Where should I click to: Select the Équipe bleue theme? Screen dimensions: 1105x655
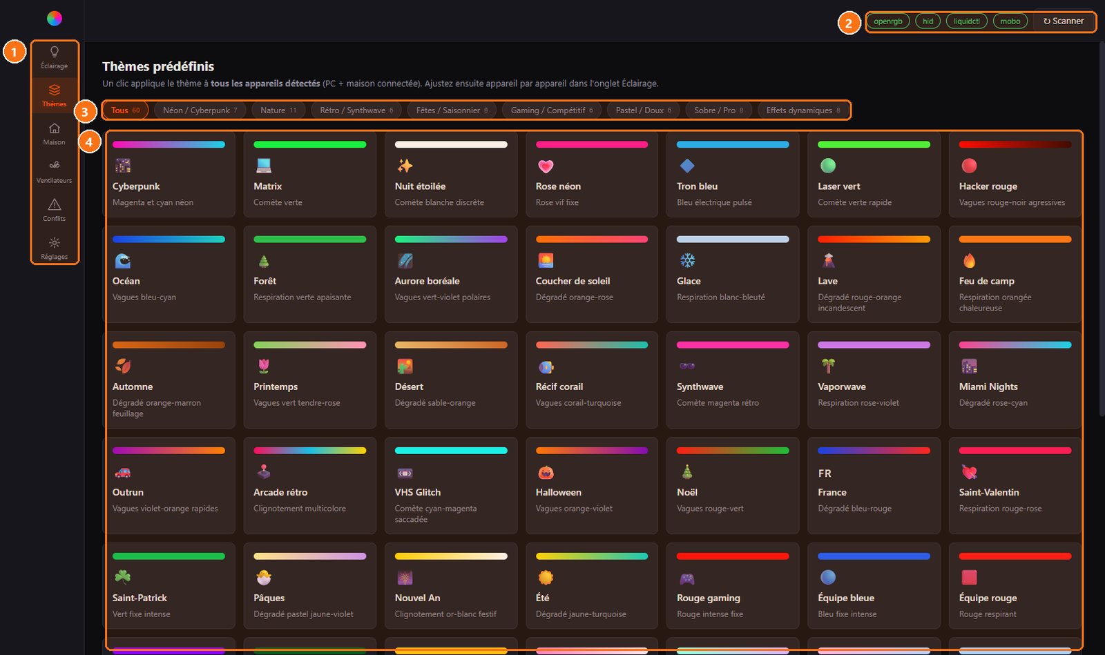click(x=874, y=586)
